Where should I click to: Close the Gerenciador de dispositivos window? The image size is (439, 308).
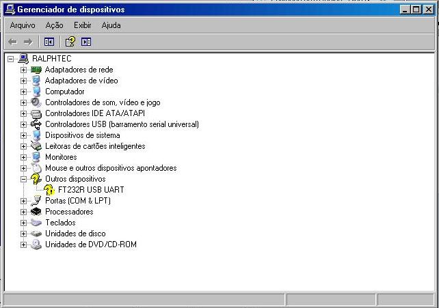pos(428,10)
